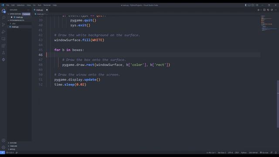Image resolution: width=279 pixels, height=157 pixels.
Task: Click inside the time.sleep(0.02) code line
Action: 70,85
